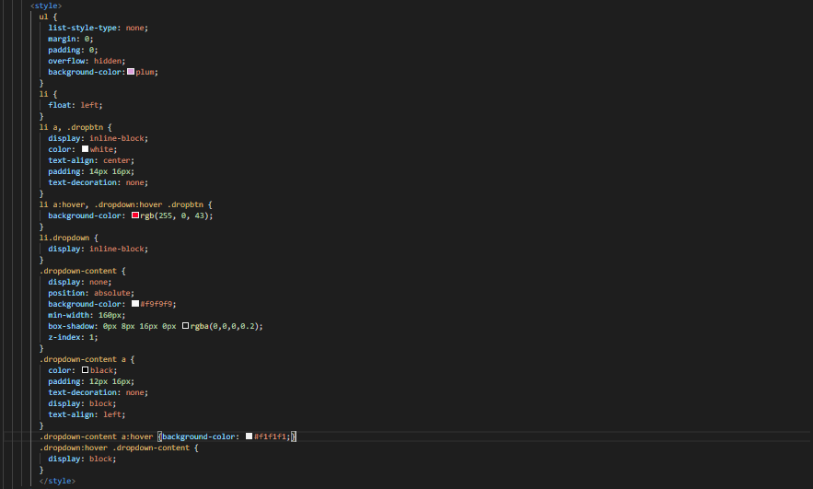The height and width of the screenshot is (489, 813).
Task: Click the position: absolute declaration
Action: click(x=91, y=293)
